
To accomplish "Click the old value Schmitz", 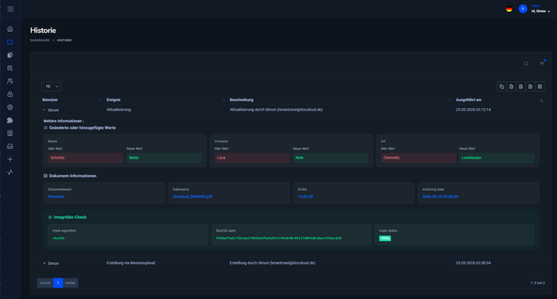I will point(85,158).
